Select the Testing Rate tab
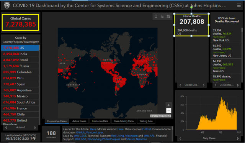The width and height of the screenshot is (245, 143). click(146, 121)
